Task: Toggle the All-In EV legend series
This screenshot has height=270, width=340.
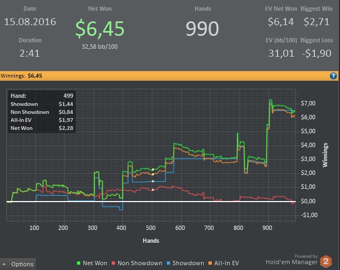Action: click(223, 263)
